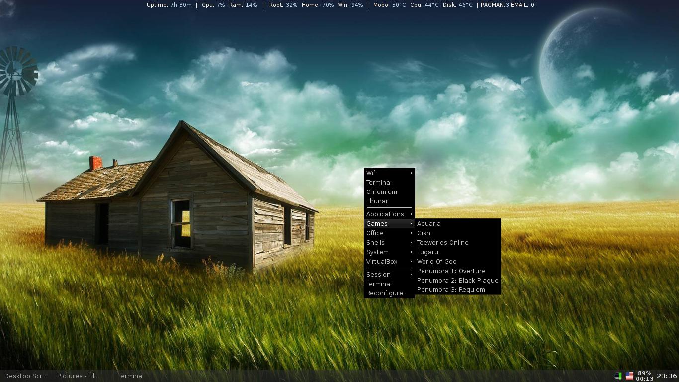
Task: Click the network connection tray icon
Action: [618, 376]
